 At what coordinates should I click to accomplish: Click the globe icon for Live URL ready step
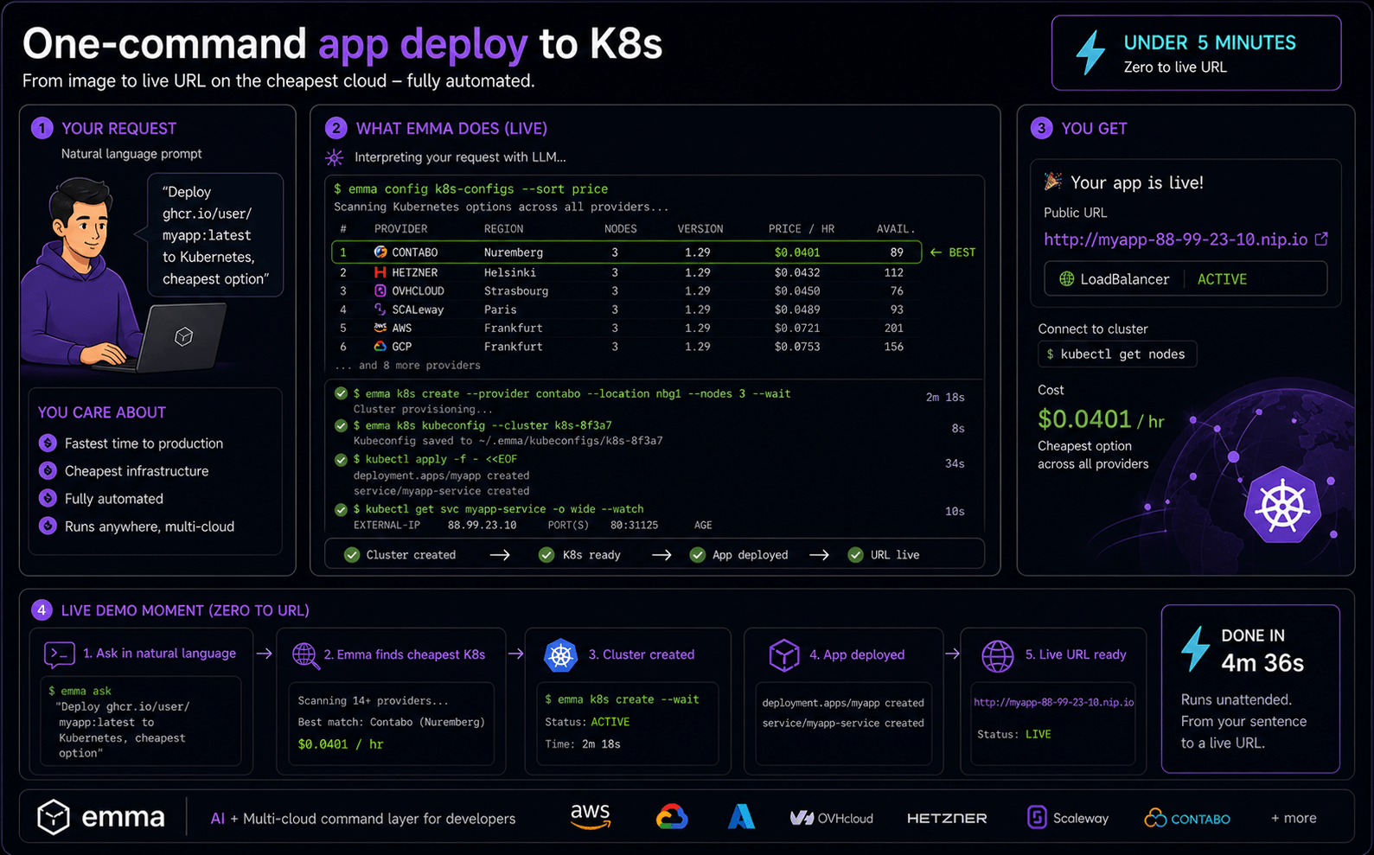(x=997, y=656)
